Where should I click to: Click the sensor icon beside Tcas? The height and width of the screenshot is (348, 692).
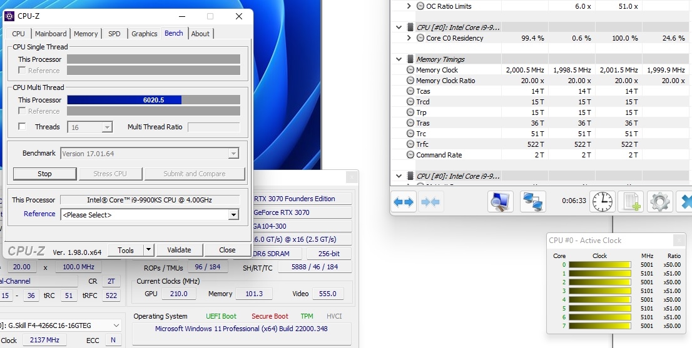click(410, 91)
